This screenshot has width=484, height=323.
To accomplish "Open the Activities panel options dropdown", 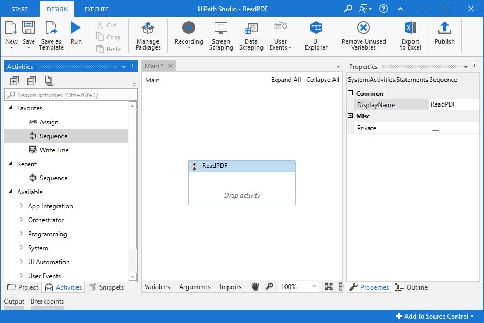I will coord(124,67).
